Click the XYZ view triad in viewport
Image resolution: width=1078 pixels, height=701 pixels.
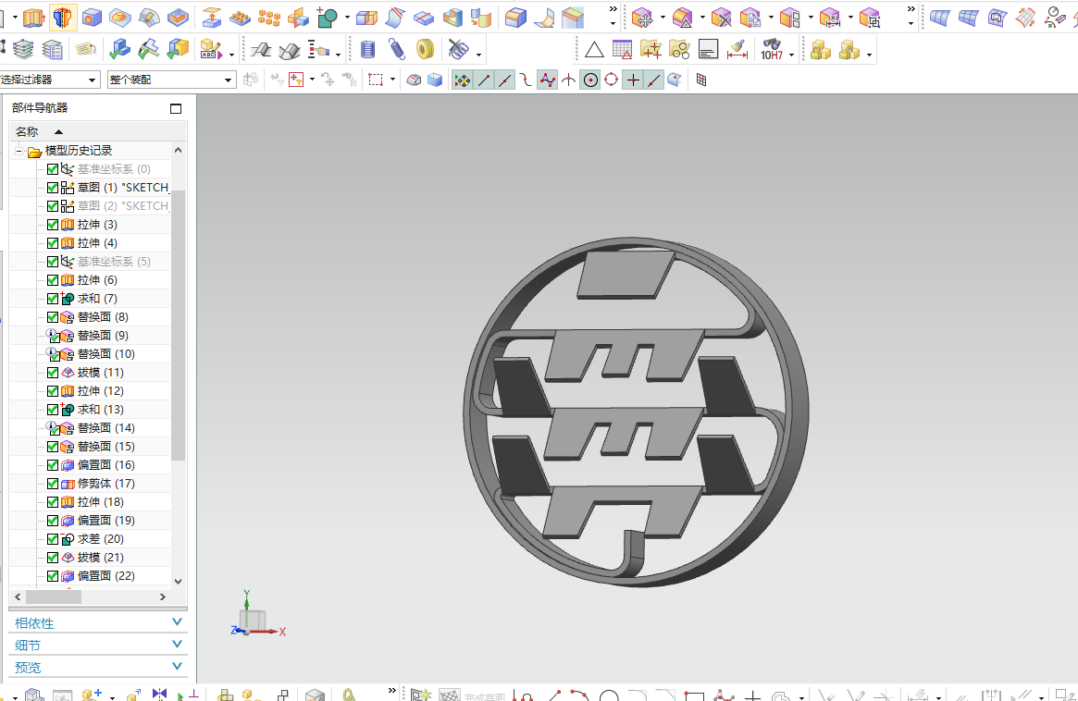pyautogui.click(x=257, y=615)
